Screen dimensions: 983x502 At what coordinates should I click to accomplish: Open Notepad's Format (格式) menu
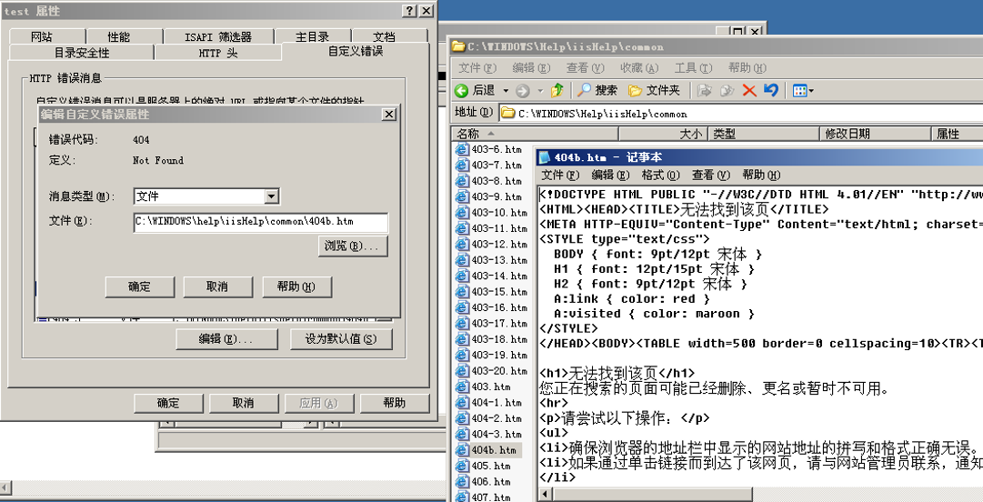click(x=661, y=175)
